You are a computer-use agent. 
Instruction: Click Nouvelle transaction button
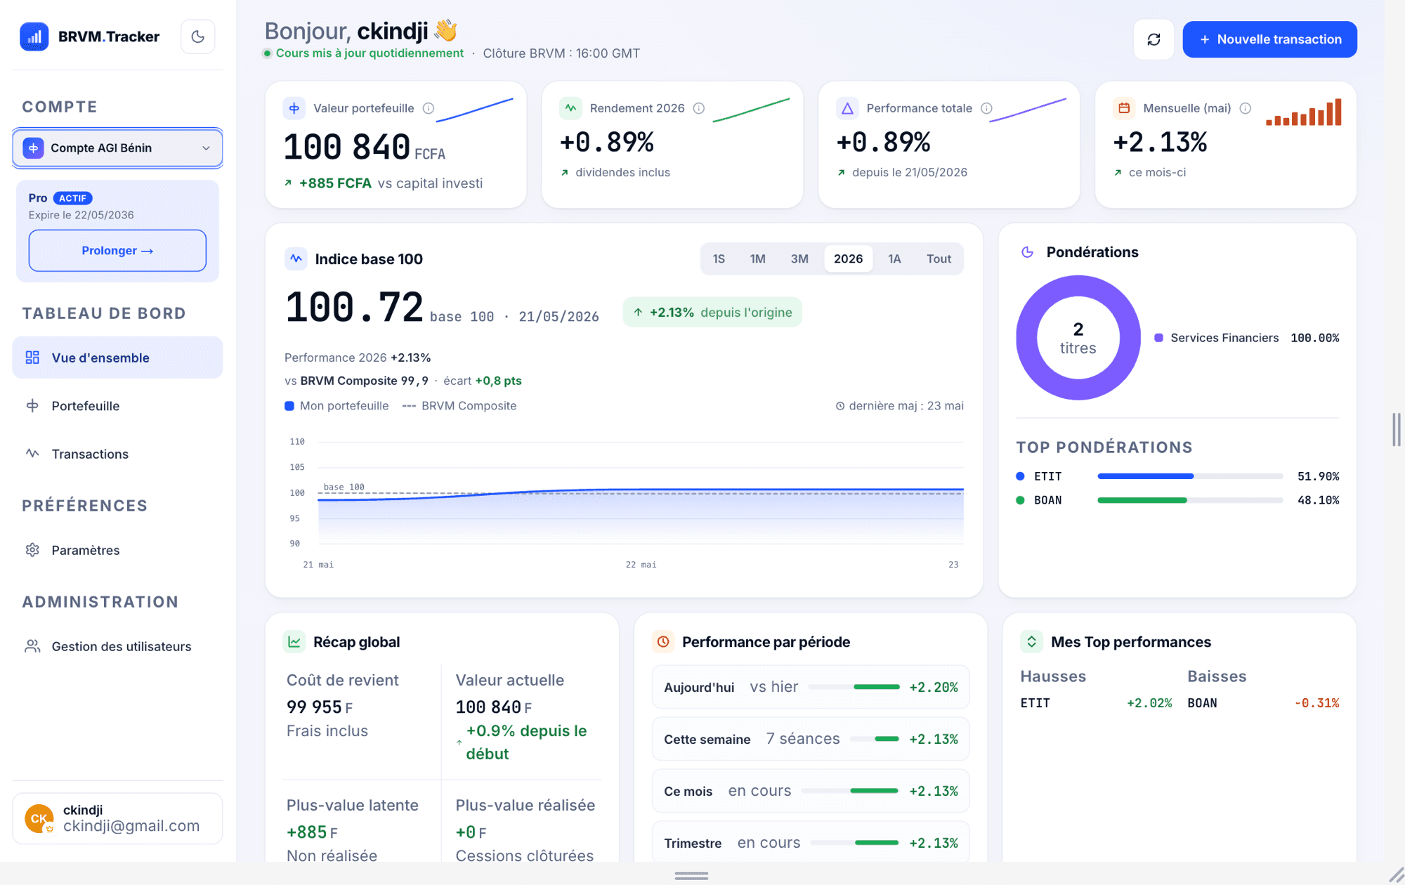(x=1270, y=39)
